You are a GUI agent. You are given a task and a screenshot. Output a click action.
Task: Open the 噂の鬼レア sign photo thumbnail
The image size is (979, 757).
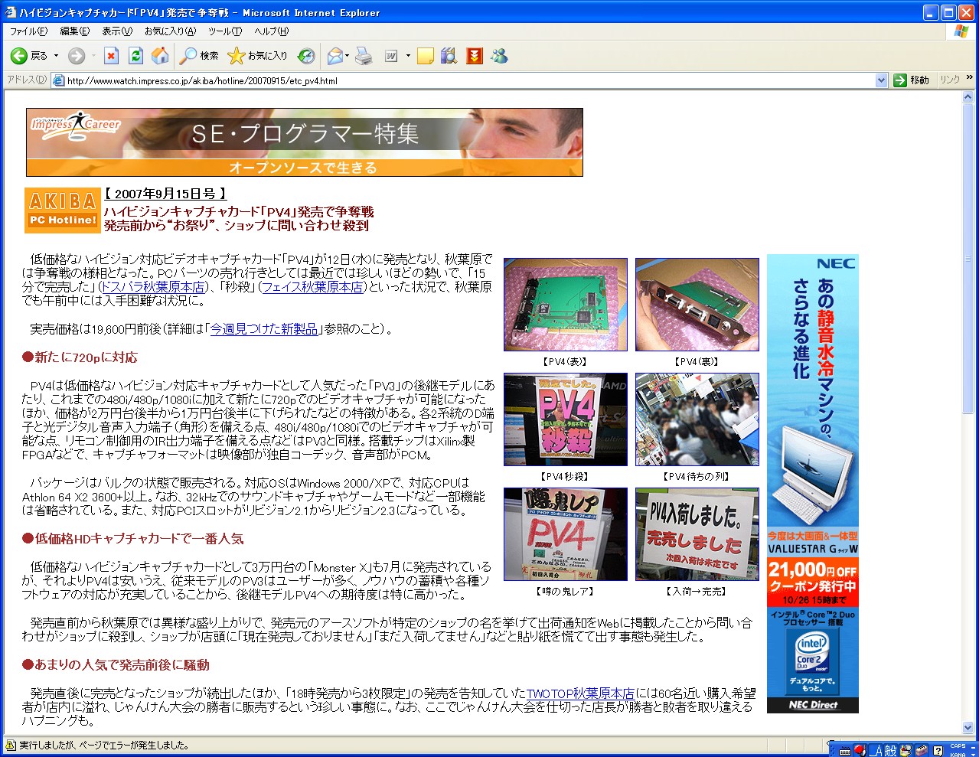click(x=566, y=534)
